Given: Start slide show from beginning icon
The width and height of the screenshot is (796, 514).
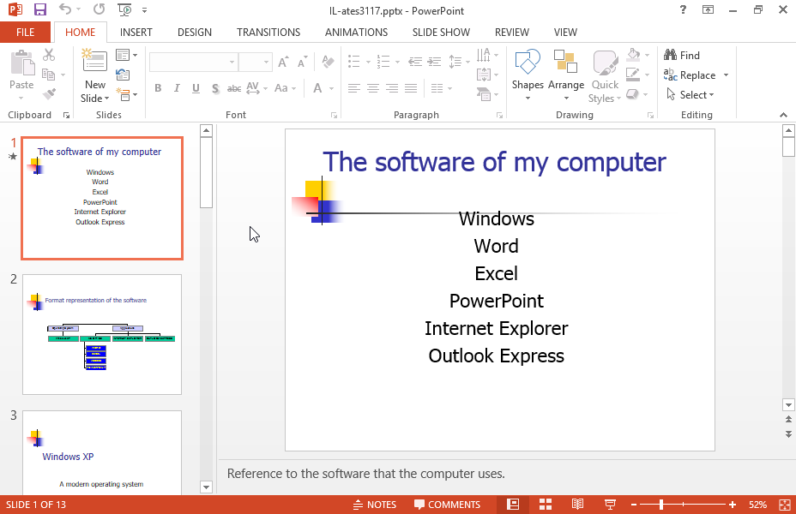Looking at the screenshot, I should coord(124,9).
